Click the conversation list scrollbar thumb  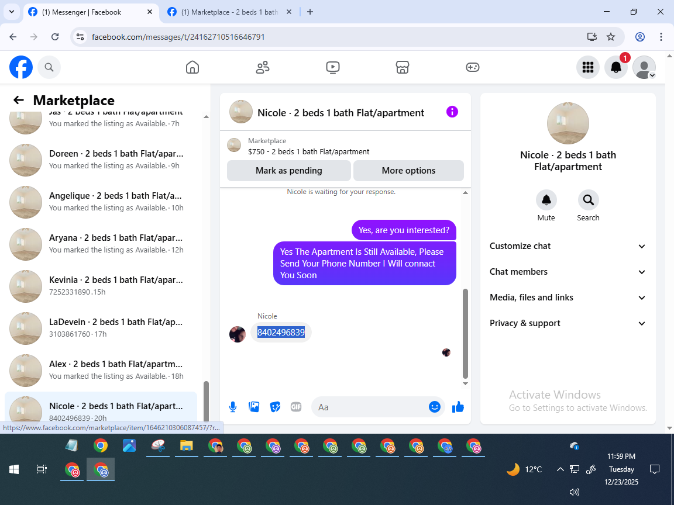tap(206, 401)
